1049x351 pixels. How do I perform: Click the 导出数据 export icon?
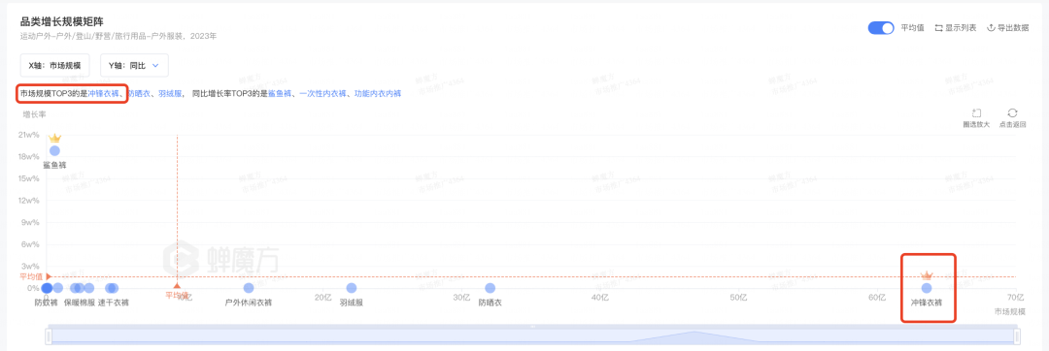tap(992, 28)
